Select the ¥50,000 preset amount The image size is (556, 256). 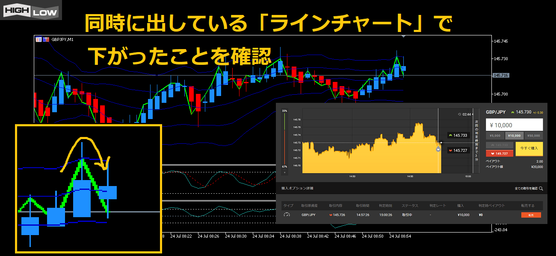(533, 136)
